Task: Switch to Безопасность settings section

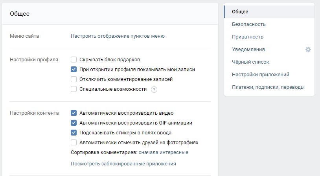Action: (x=248, y=24)
